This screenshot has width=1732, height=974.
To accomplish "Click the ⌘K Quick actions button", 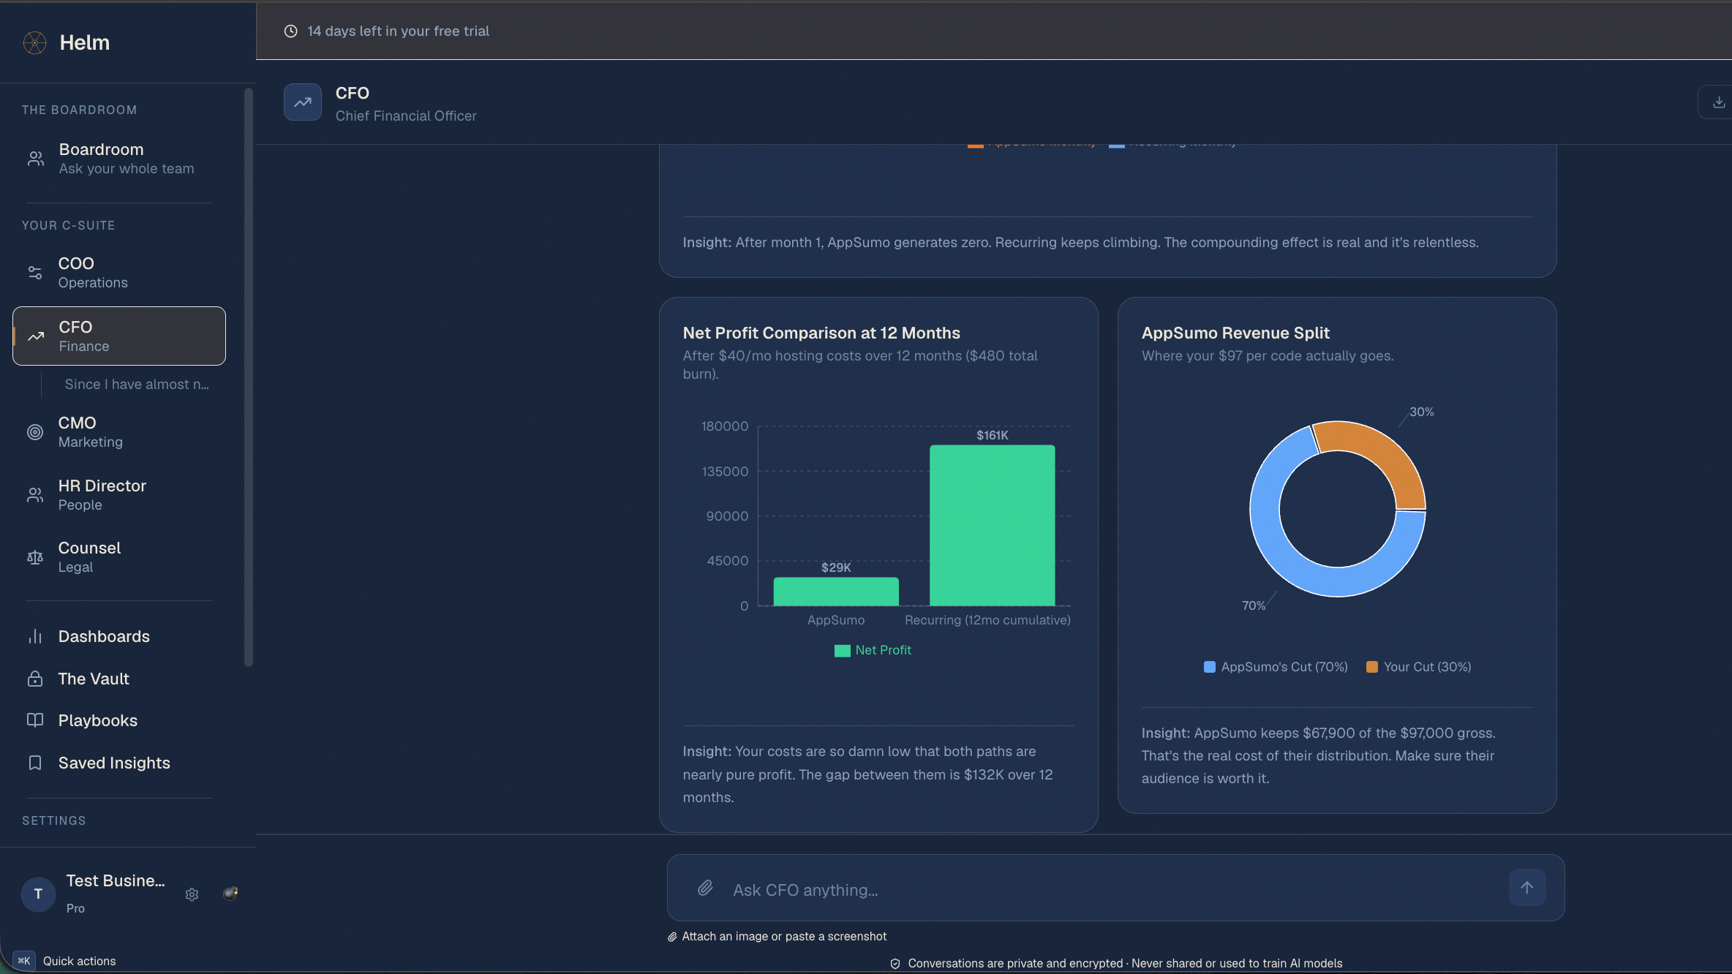I will (x=65, y=961).
